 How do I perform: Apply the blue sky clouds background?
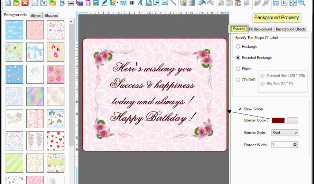(x=14, y=30)
